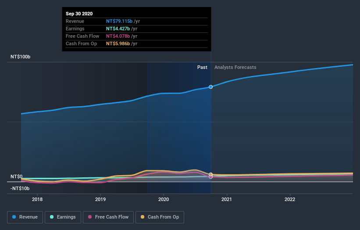Click the Free Cash Flow label in tooltip
This screenshot has height=230, width=360.
(82, 36)
